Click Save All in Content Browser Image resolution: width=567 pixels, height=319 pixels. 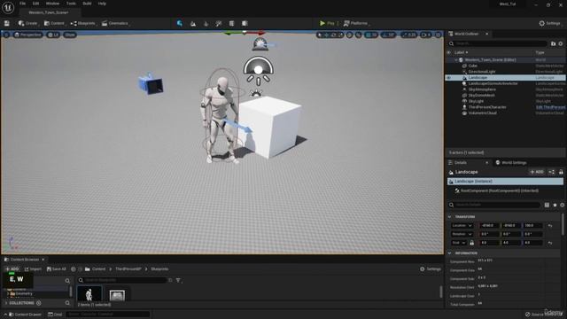coord(57,269)
